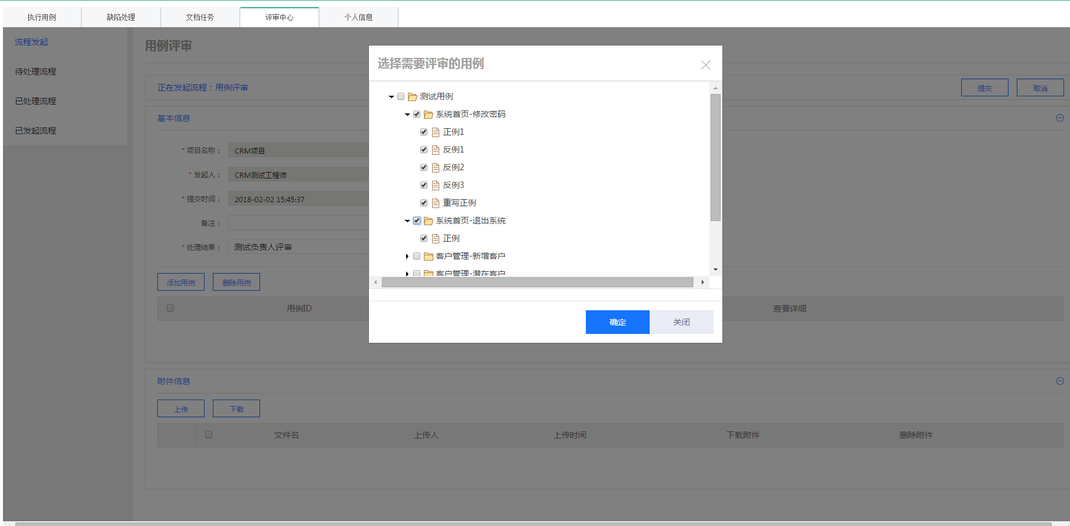Click document icon beside 重写正例
Screen dimensions: 1070x526
[436, 203]
